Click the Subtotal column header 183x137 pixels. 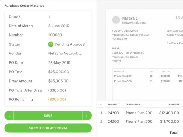tap(174, 104)
